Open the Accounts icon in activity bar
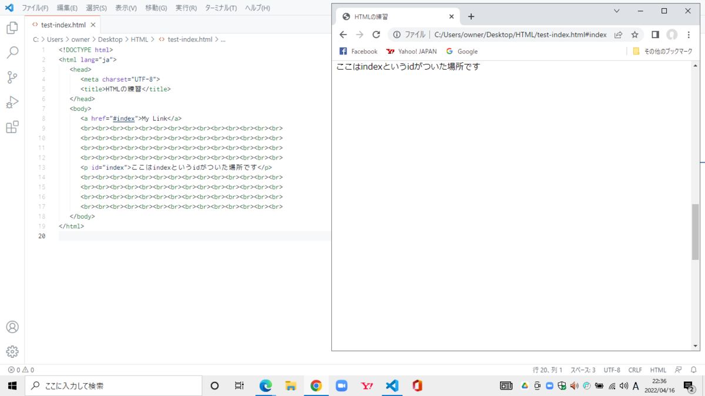The width and height of the screenshot is (705, 396). [12, 327]
